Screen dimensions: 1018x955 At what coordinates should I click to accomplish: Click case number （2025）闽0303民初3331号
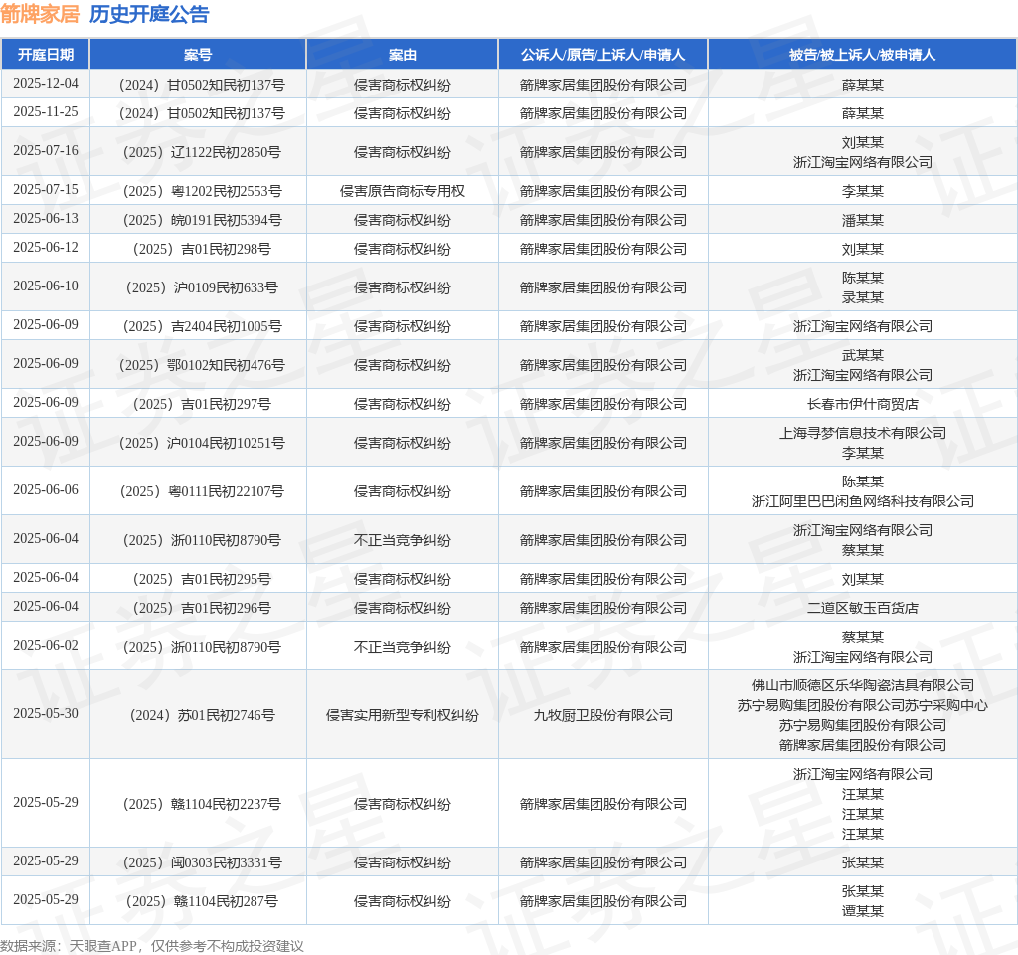pos(202,862)
